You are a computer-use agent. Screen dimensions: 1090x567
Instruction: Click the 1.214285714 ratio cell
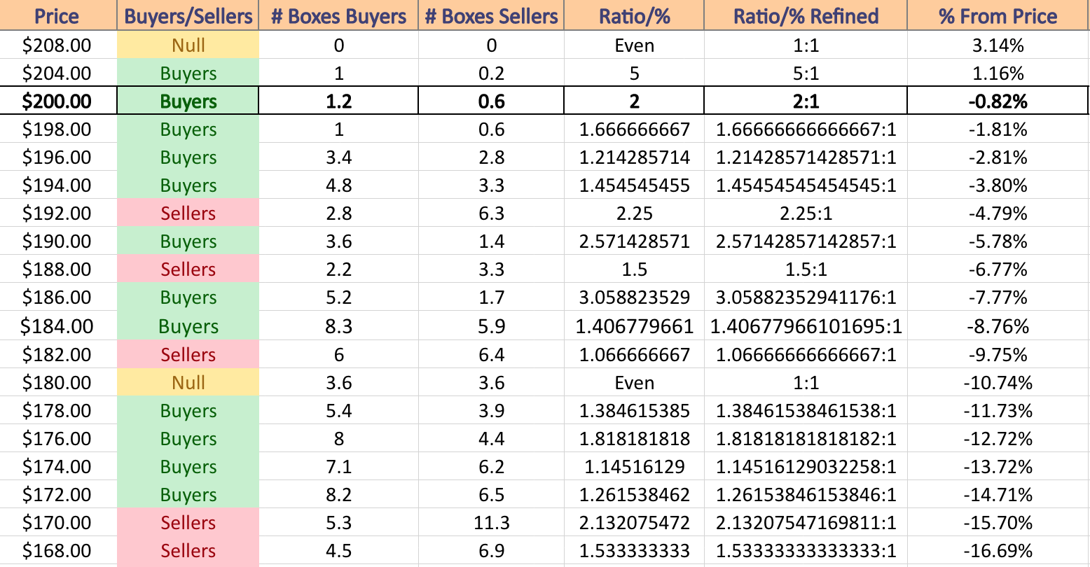click(635, 157)
